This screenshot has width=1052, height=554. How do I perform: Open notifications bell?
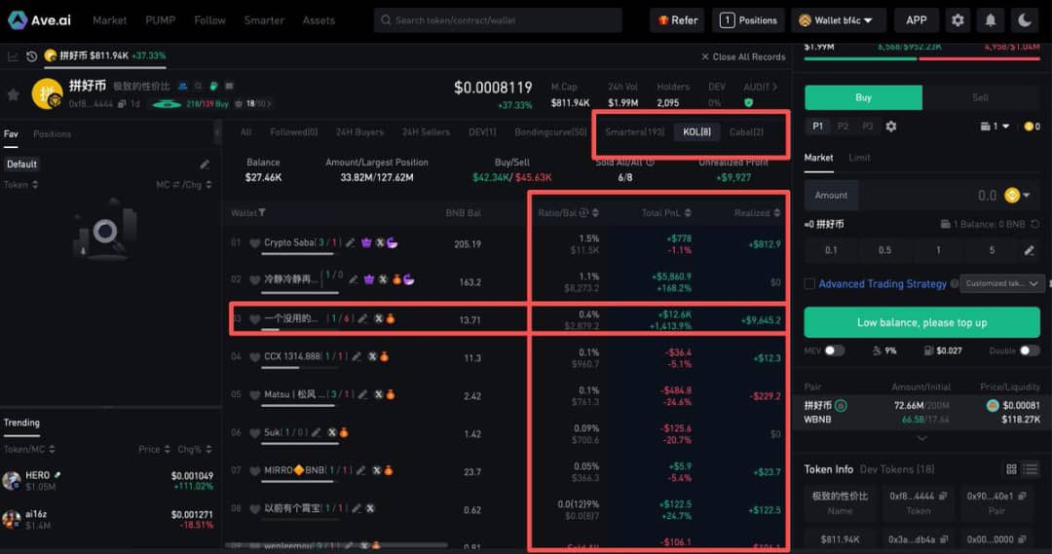(x=991, y=20)
